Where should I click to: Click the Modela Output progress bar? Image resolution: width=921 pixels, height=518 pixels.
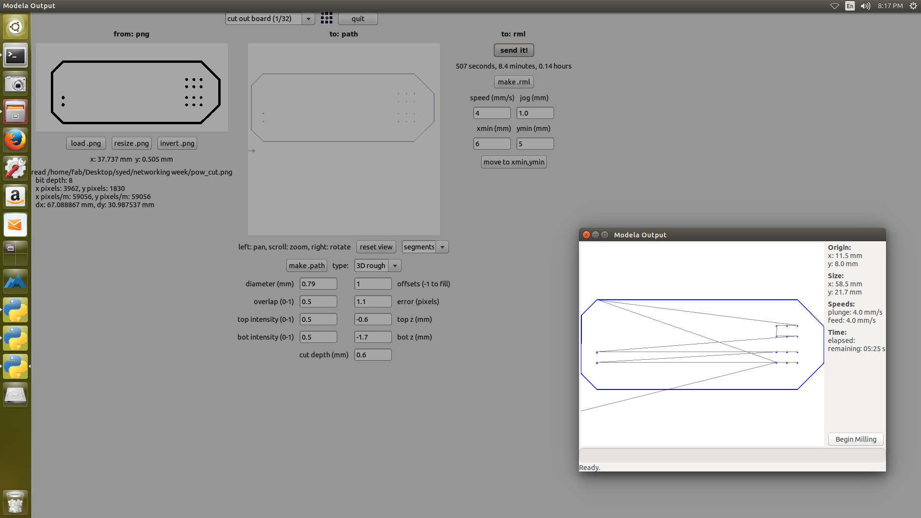pos(732,455)
